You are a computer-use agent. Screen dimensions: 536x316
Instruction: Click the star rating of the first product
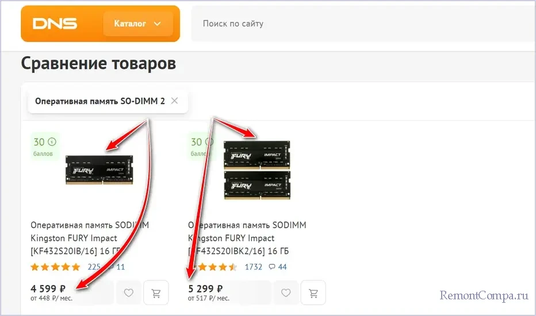point(55,267)
